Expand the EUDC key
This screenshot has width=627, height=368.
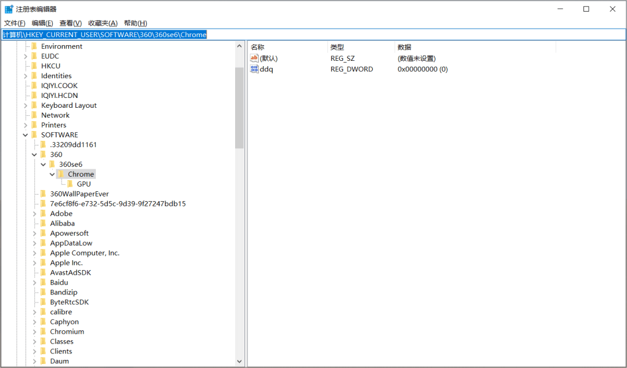point(26,56)
